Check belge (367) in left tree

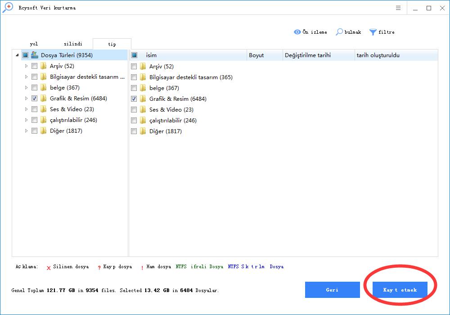35,87
